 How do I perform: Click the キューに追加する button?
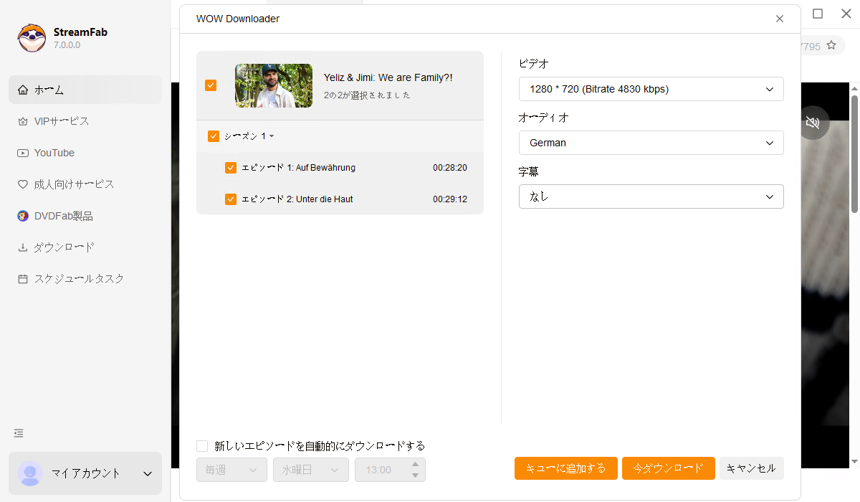tap(565, 468)
